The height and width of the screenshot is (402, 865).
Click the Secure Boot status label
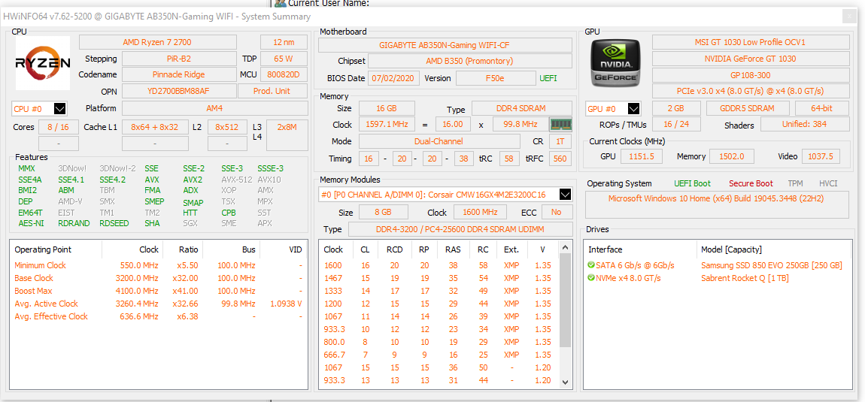751,183
